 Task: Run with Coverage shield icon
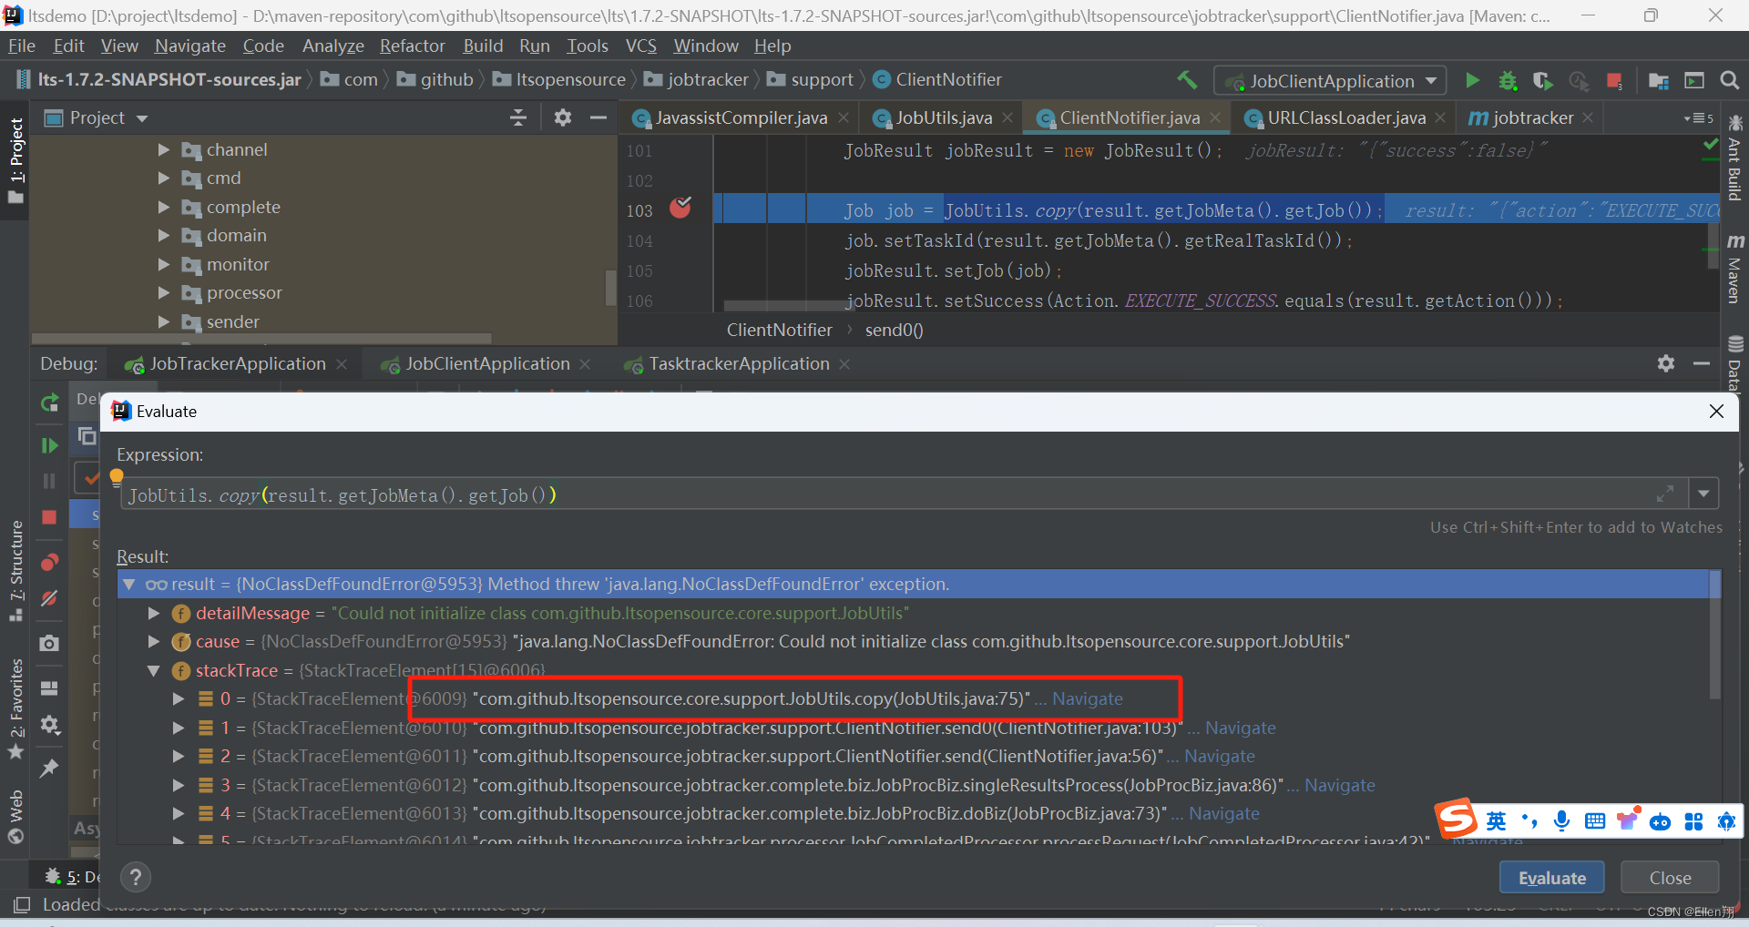point(1542,80)
